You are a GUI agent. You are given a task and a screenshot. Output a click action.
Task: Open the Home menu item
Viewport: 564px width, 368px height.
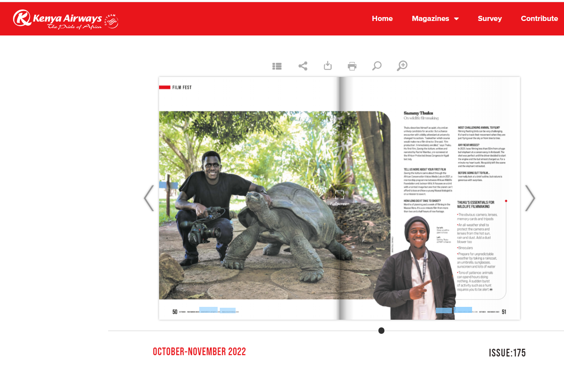point(382,18)
